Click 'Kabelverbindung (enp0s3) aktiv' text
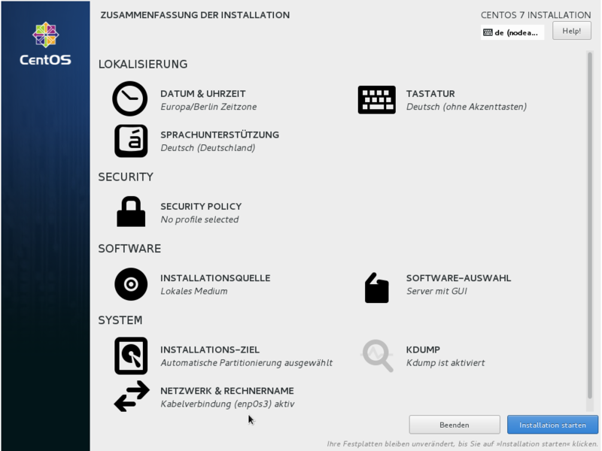Image resolution: width=602 pixels, height=451 pixels. pos(227,404)
